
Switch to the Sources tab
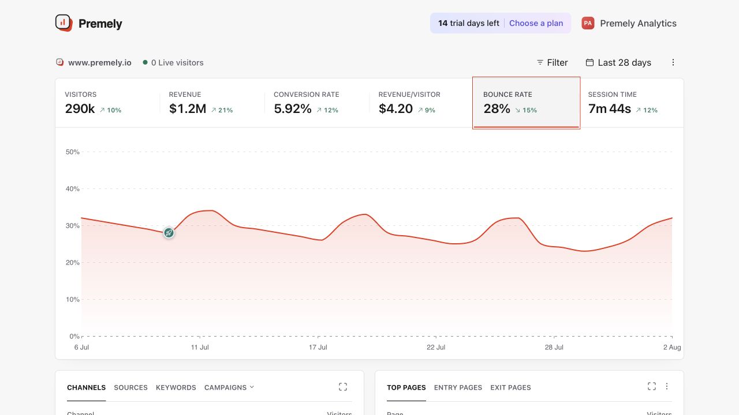pos(130,387)
